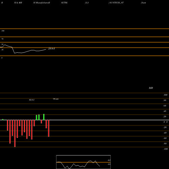Viewport: 169px width, 169px height.
Task: Click the SUNTECH_ST symbol label
Action: 117,3
